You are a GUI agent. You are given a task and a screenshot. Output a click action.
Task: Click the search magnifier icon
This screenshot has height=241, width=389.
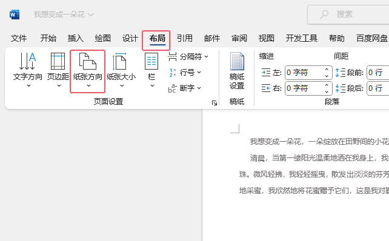[x=324, y=15]
